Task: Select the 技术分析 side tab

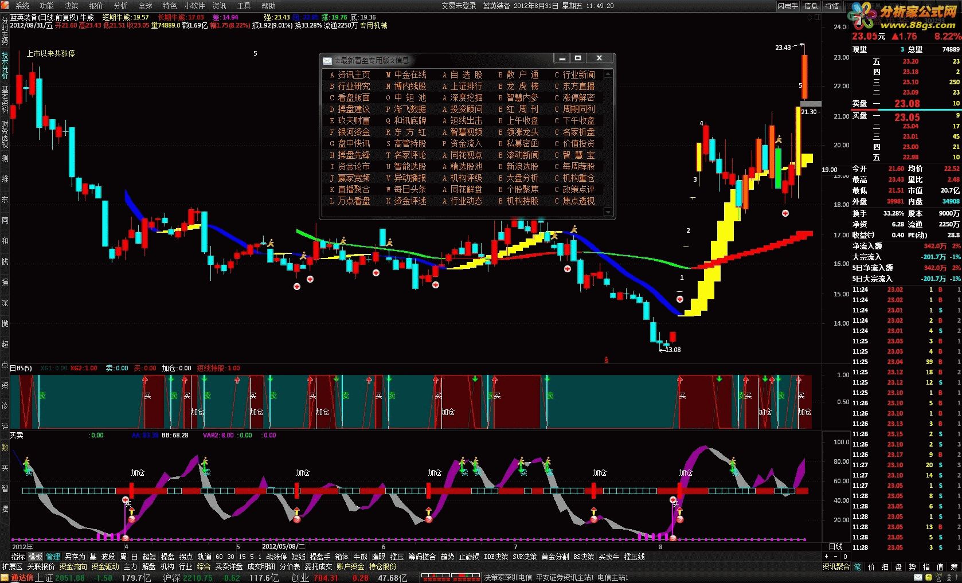Action: tap(5, 65)
